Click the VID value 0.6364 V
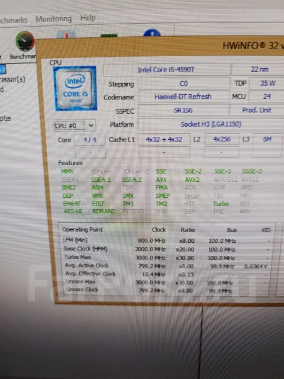 255,266
